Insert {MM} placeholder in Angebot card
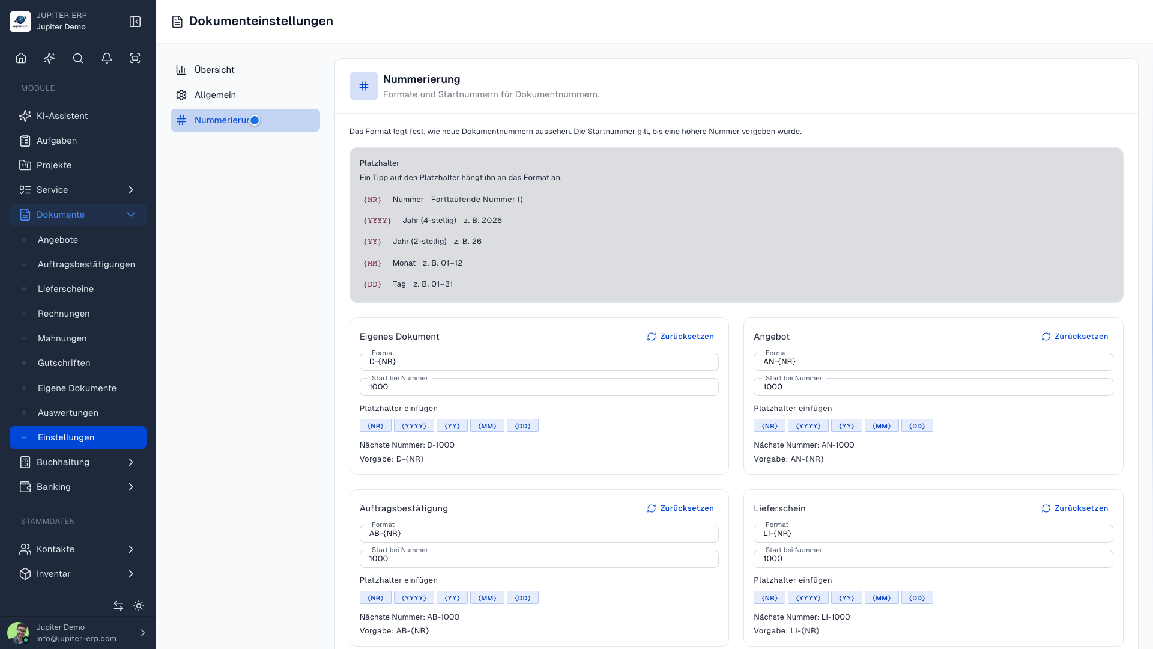Screen dimensions: 1153x649 click(882, 426)
